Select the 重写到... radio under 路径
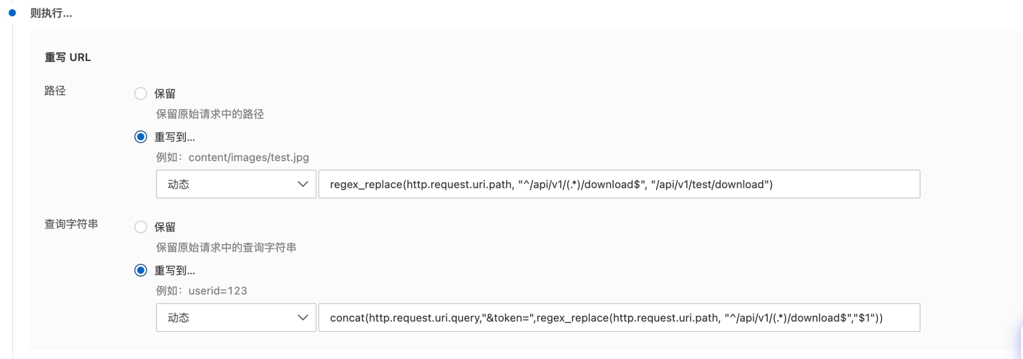1023x359 pixels. (x=141, y=137)
